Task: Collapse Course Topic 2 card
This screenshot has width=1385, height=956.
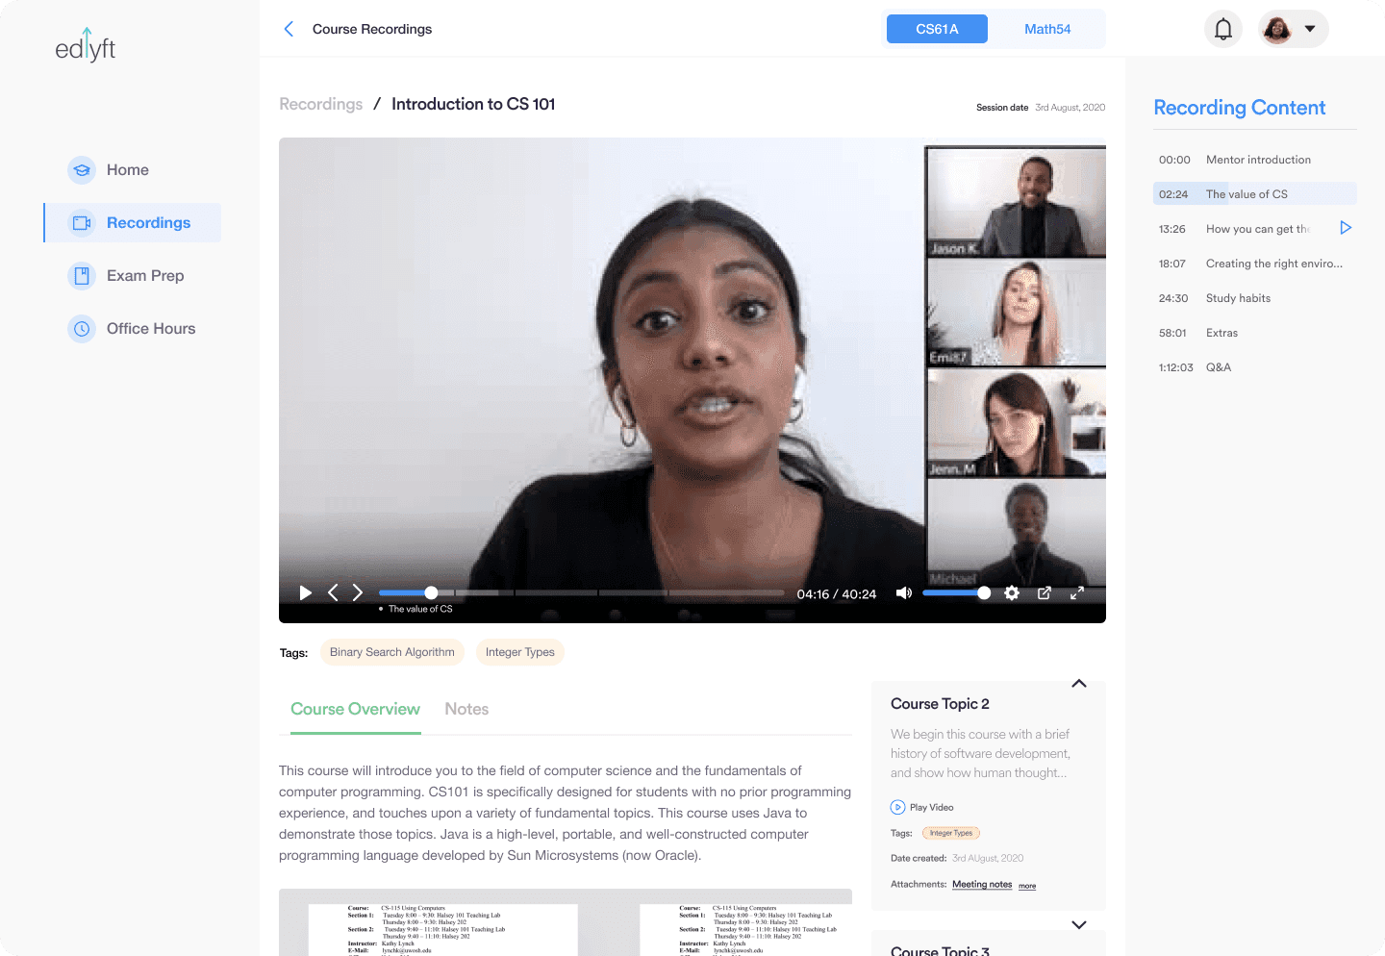Action: pos(1079,684)
